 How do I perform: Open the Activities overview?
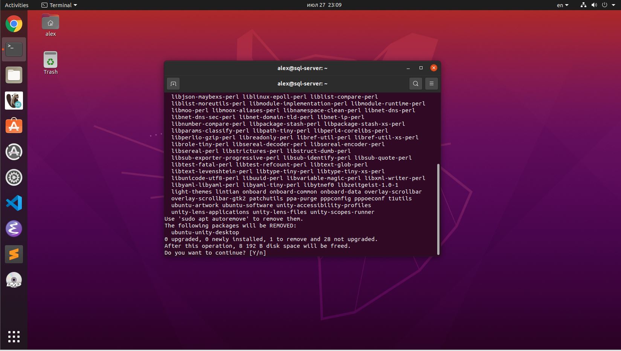click(17, 5)
